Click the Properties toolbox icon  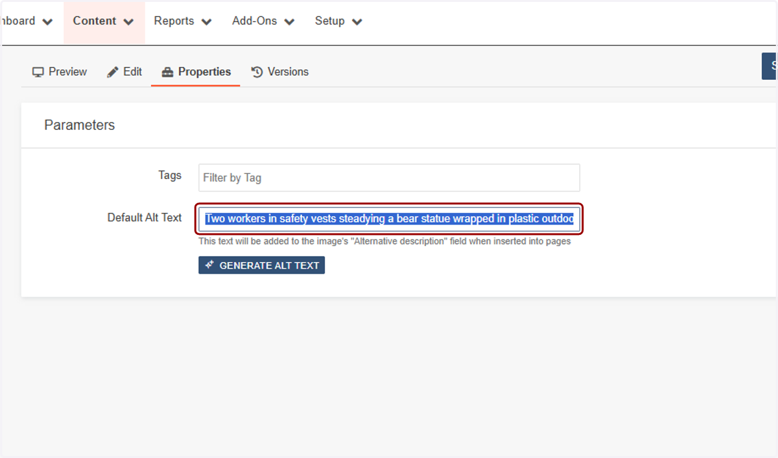click(167, 72)
